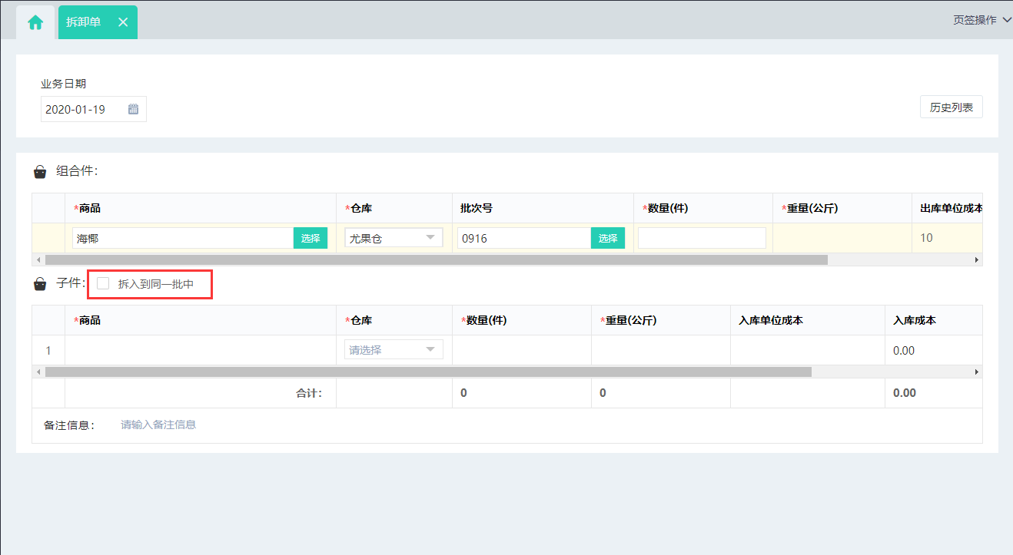Click the 数量(件) cell in 子件 row 1
This screenshot has height=555, width=1013.
coord(522,350)
